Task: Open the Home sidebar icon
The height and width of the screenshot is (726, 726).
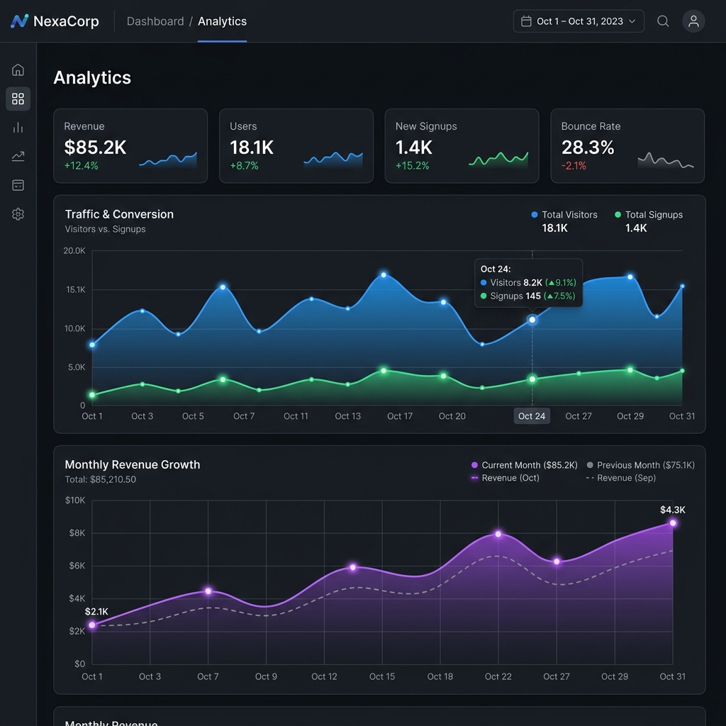Action: [x=18, y=70]
